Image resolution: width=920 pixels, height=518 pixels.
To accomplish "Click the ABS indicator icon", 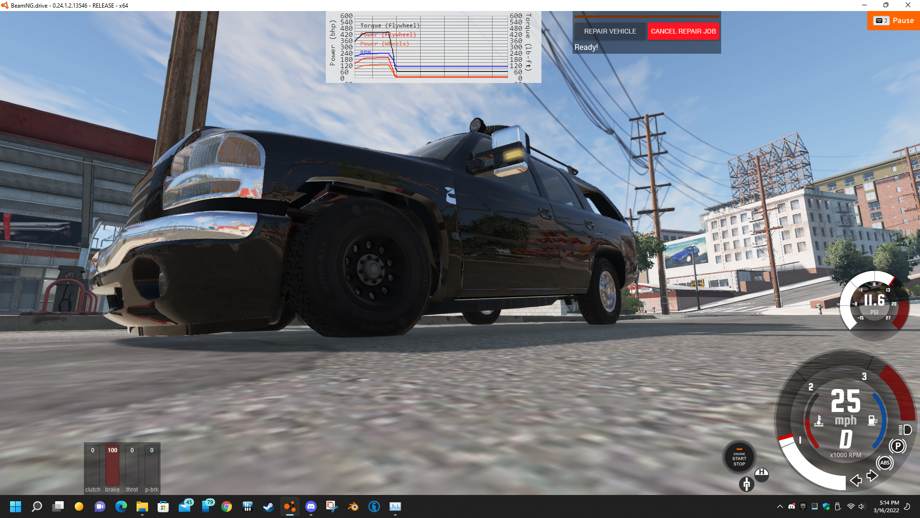I will [x=885, y=463].
